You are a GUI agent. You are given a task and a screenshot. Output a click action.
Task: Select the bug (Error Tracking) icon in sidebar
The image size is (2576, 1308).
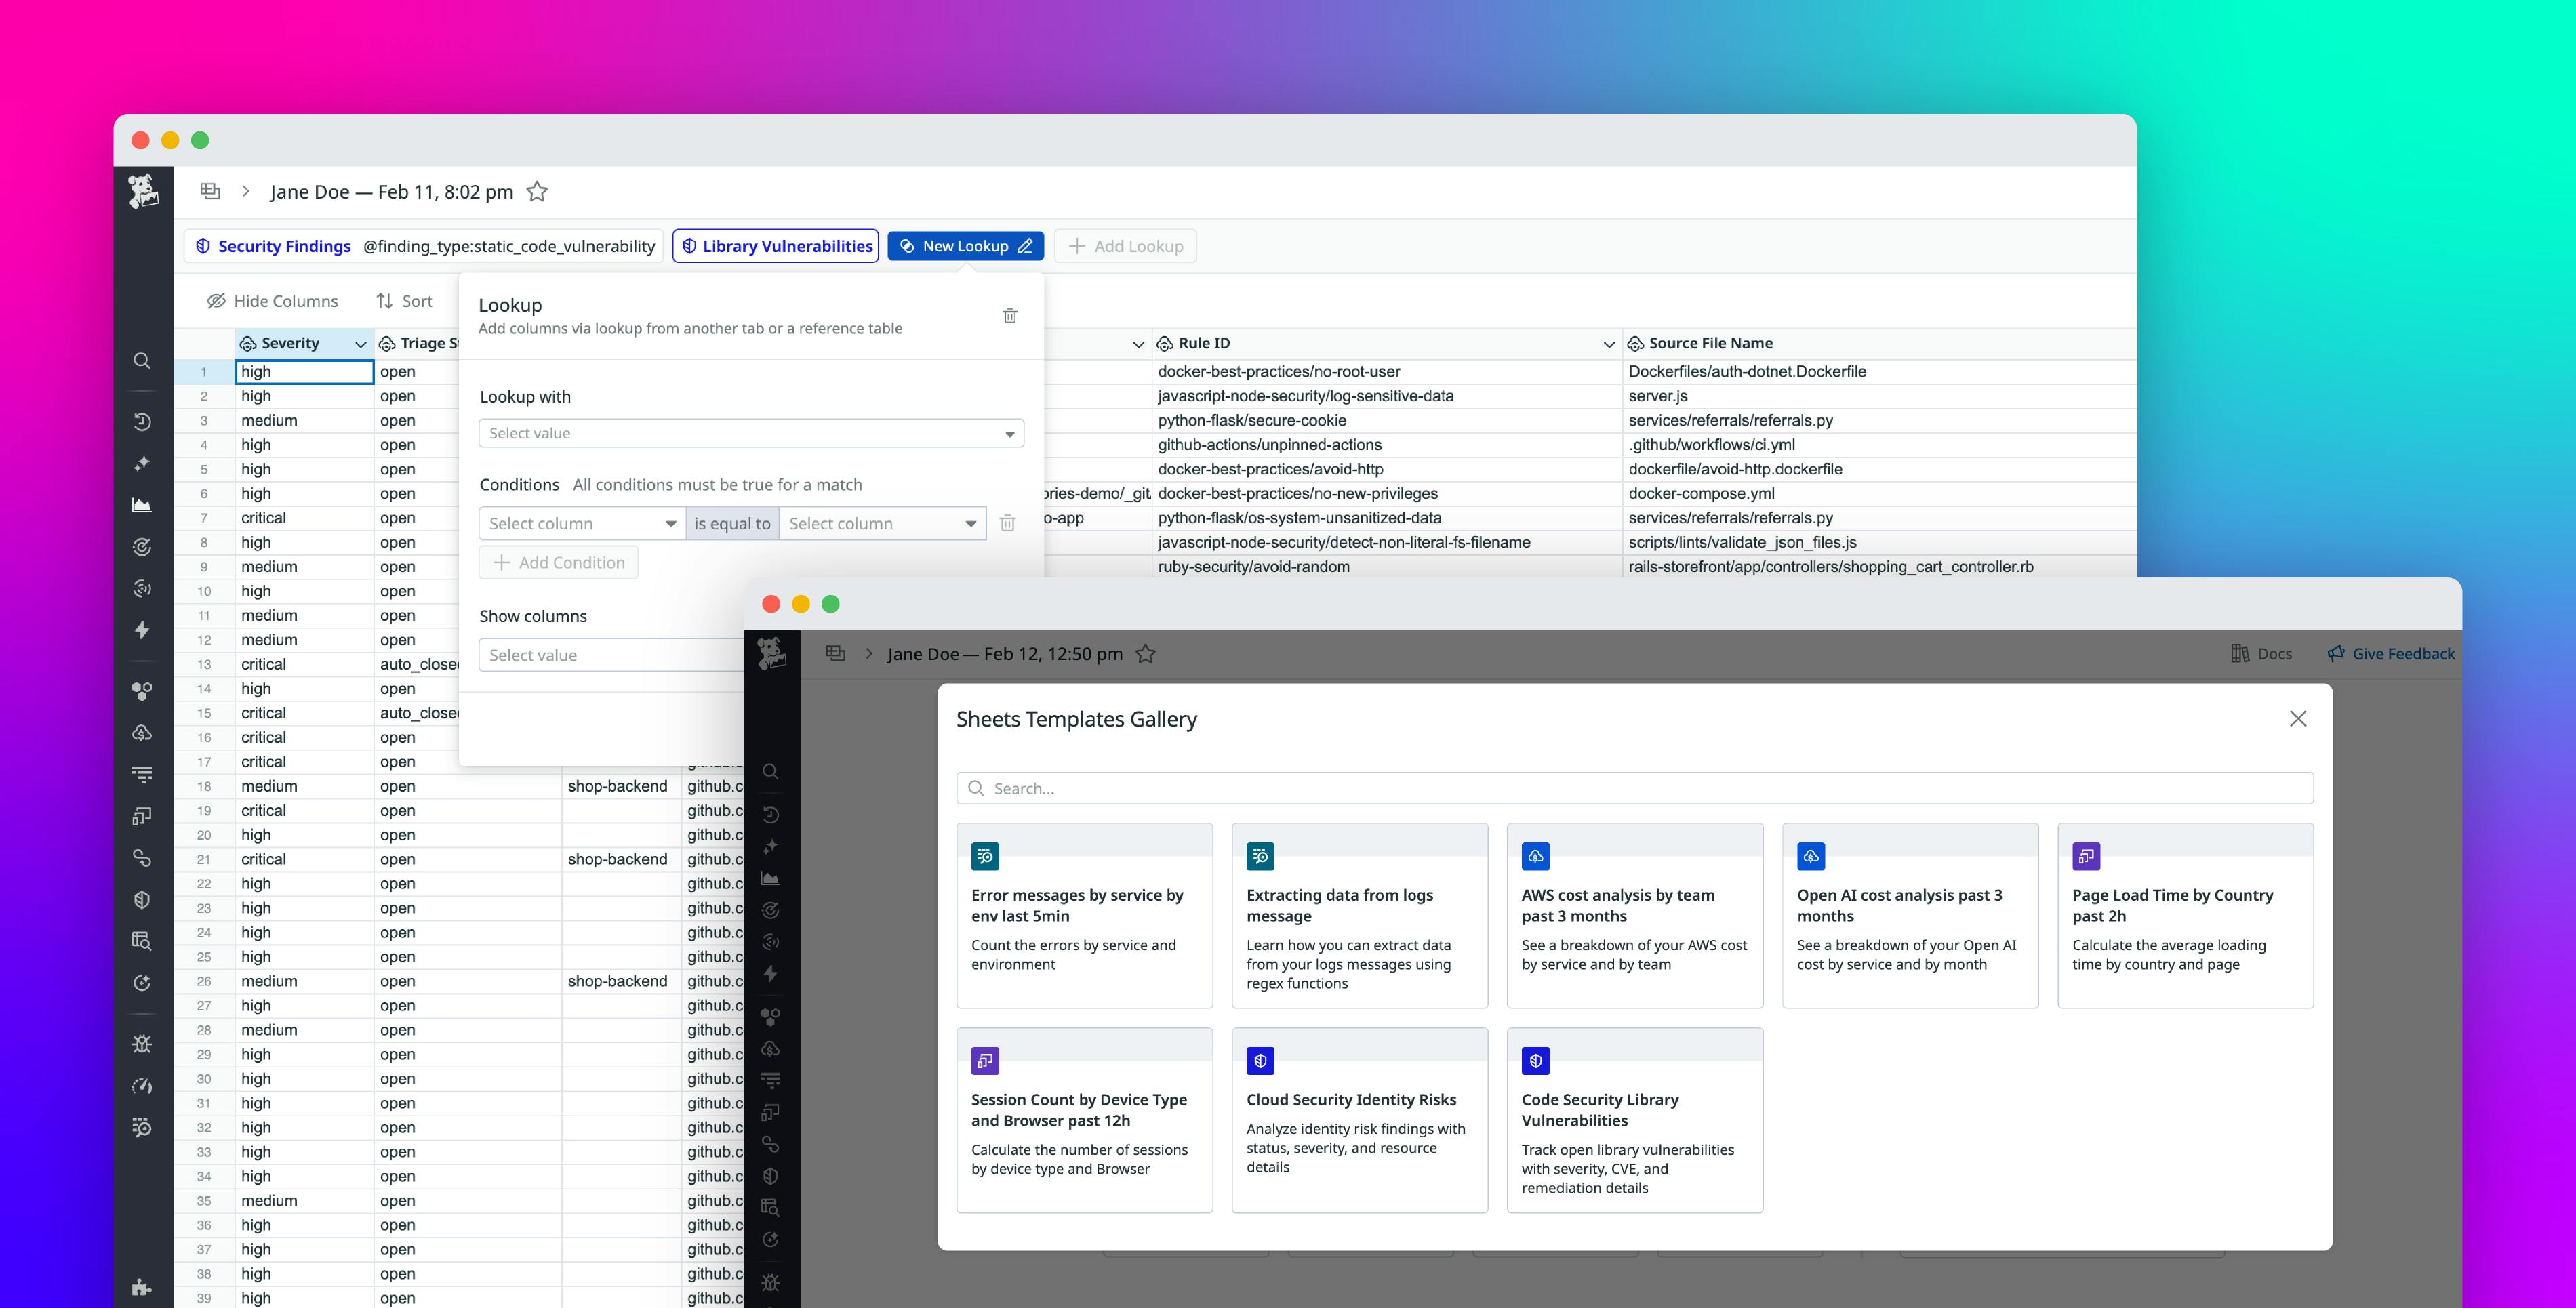(142, 1043)
